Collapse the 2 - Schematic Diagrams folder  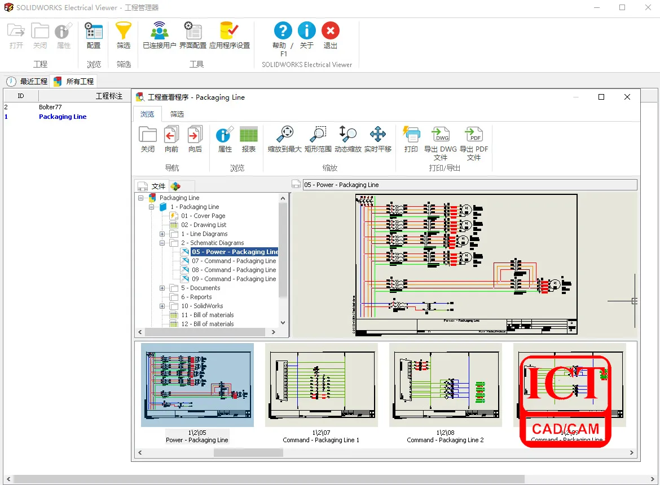click(x=162, y=243)
